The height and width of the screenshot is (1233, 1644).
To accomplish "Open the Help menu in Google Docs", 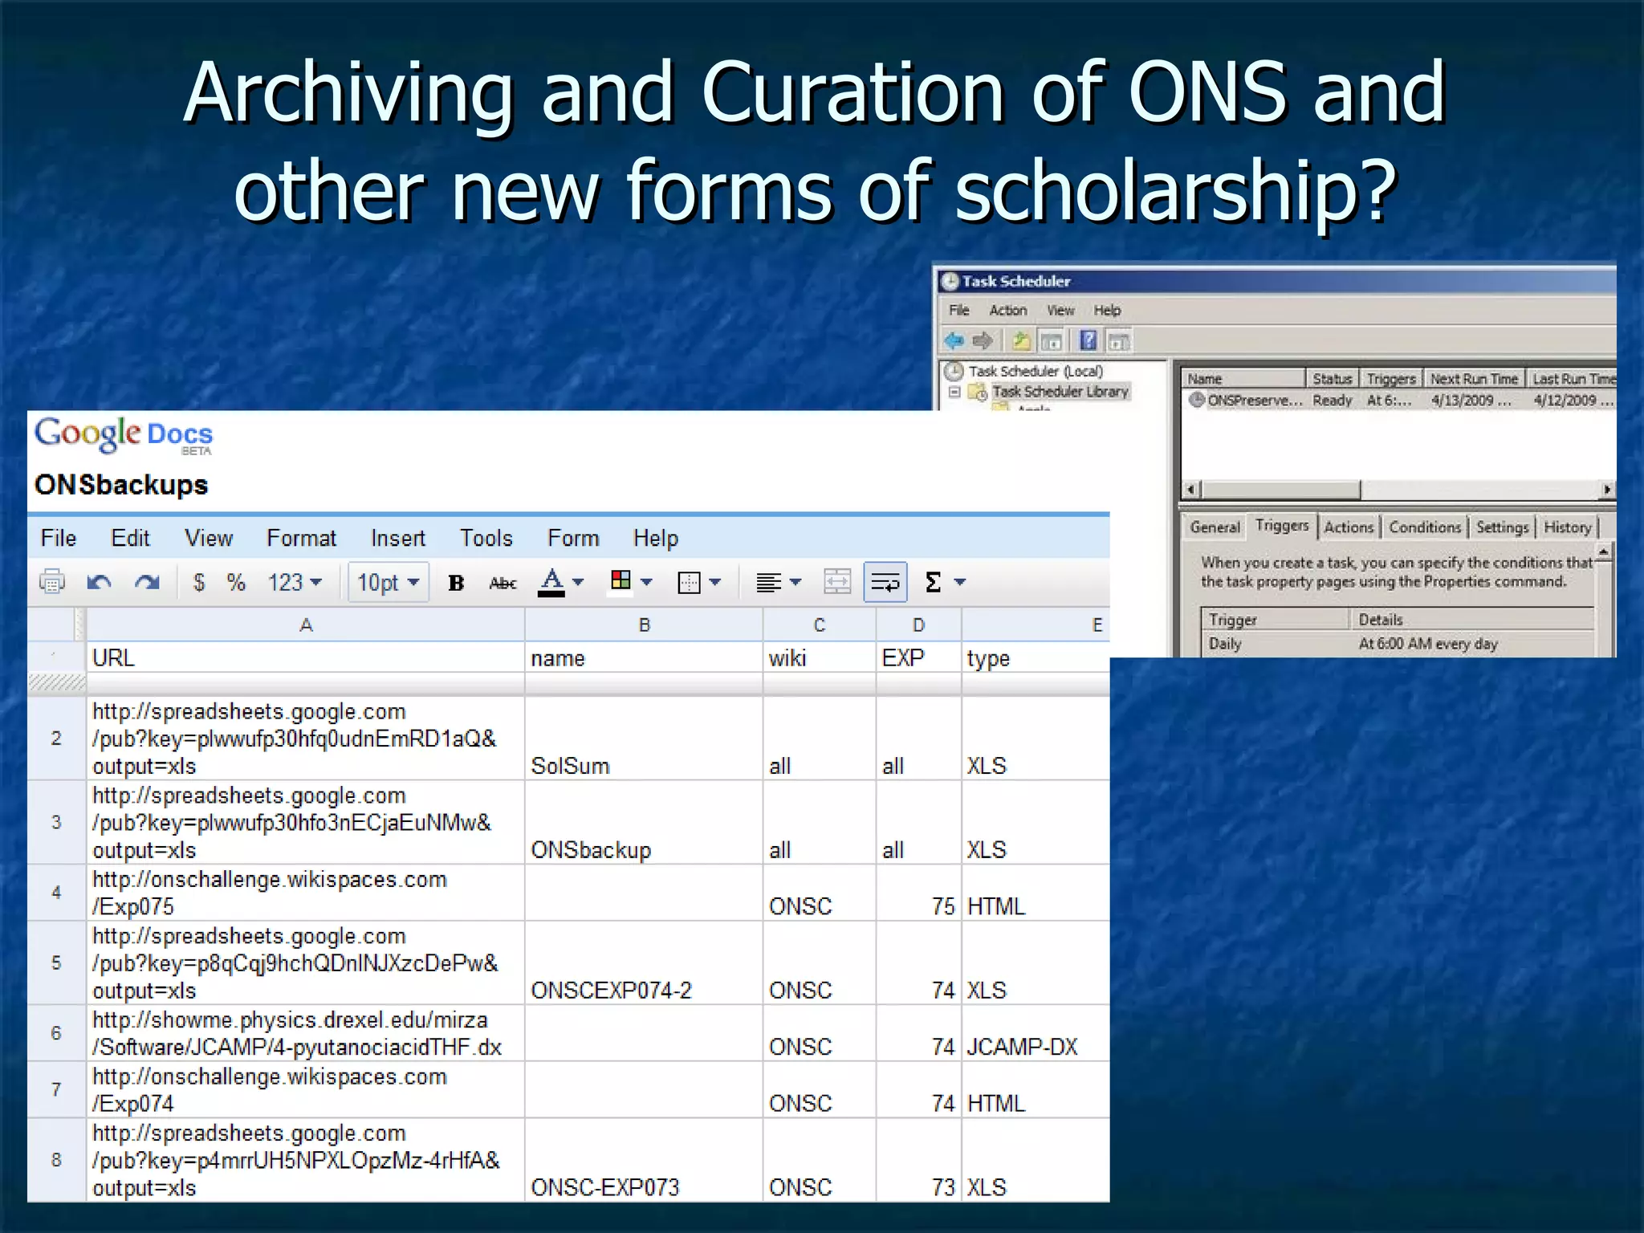I will pyautogui.click(x=656, y=538).
